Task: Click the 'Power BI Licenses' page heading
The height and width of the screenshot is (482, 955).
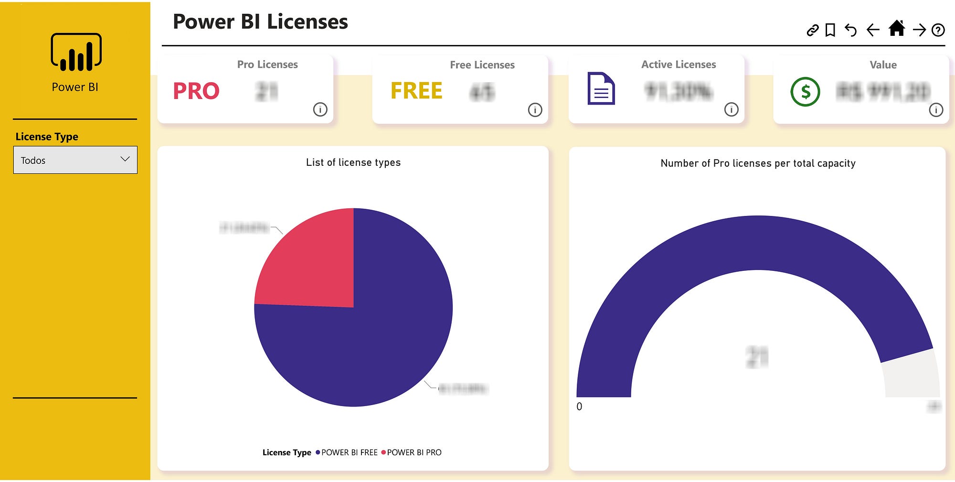Action: [260, 22]
